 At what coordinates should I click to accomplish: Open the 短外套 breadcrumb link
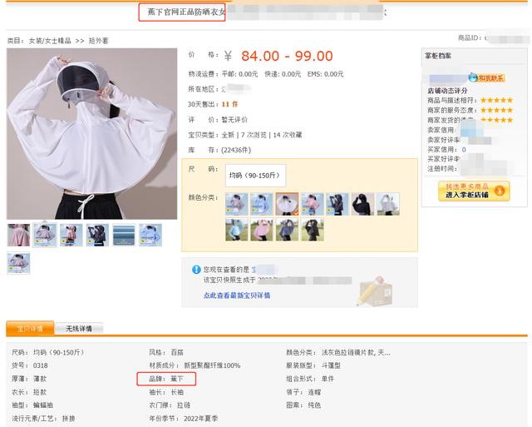pos(98,41)
